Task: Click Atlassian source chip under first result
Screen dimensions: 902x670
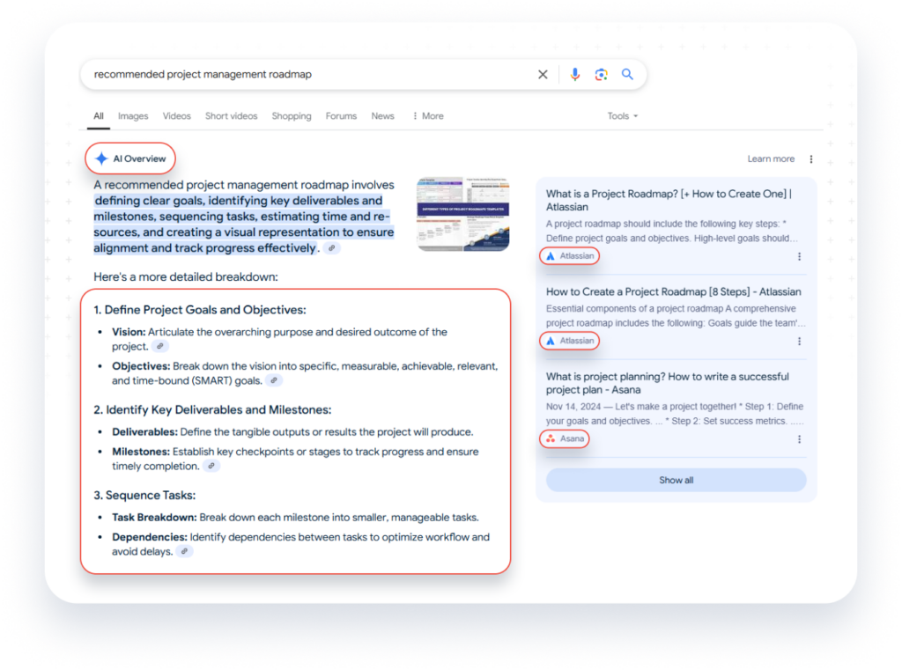Action: click(x=570, y=256)
